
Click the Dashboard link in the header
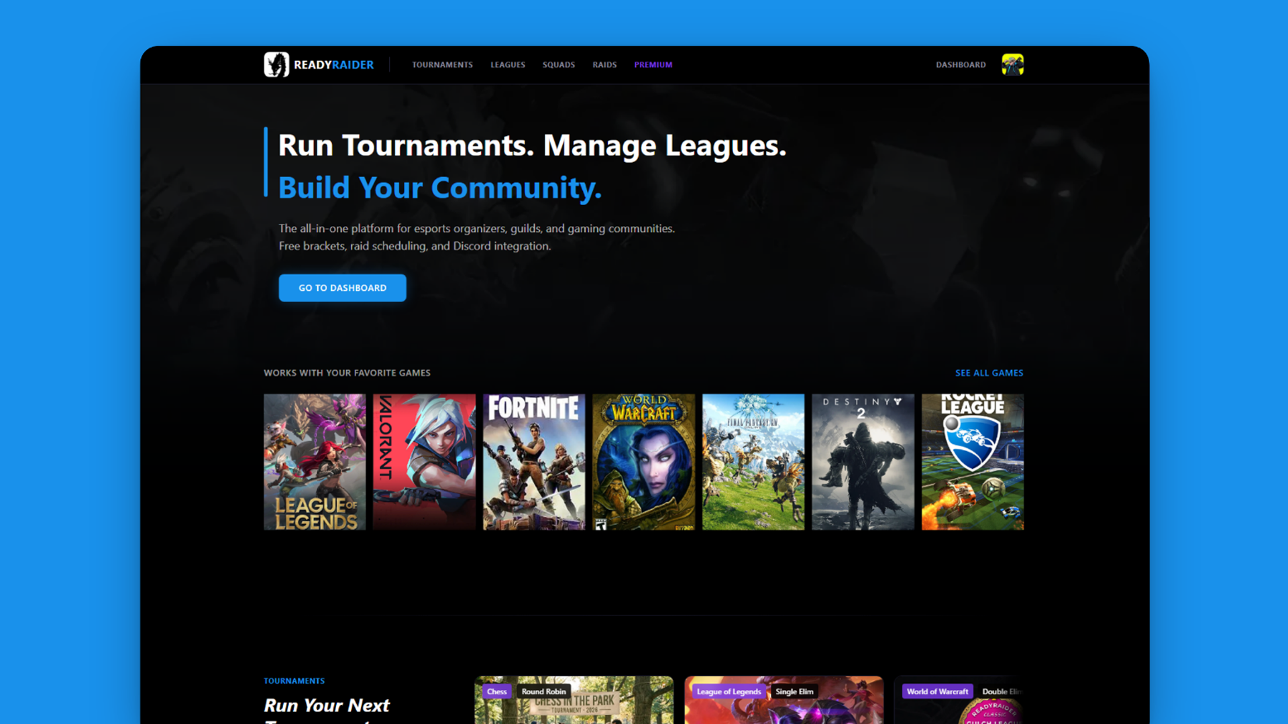(x=961, y=65)
